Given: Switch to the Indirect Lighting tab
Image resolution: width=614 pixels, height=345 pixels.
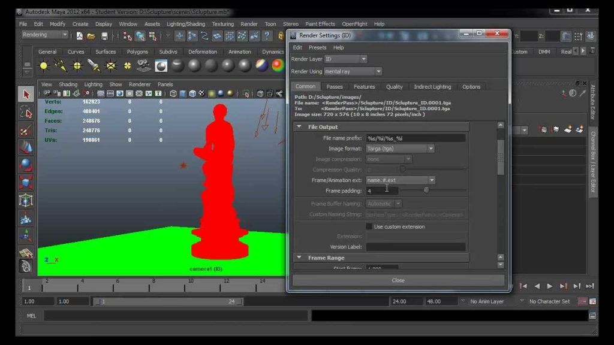Looking at the screenshot, I should click(x=432, y=87).
